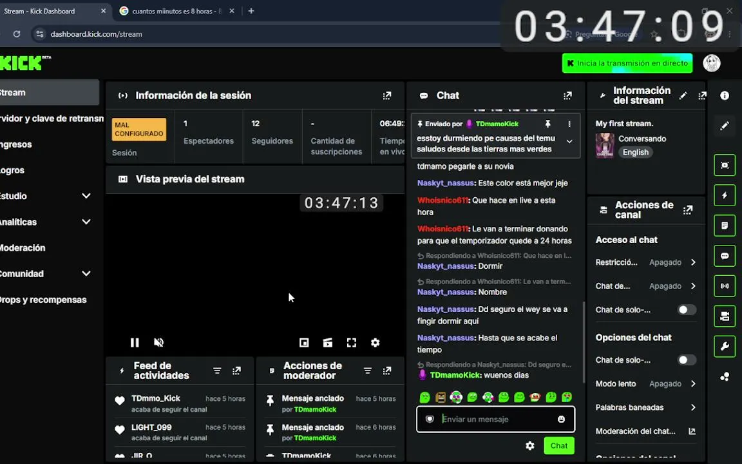Expand the Comunidad sidebar section

(86, 274)
